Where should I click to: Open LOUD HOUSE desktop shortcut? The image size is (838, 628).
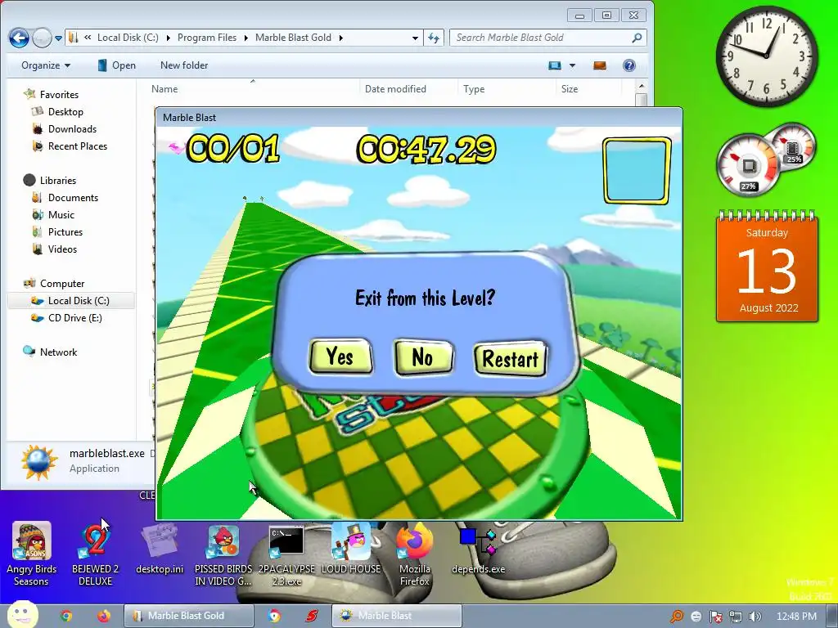[351, 549]
